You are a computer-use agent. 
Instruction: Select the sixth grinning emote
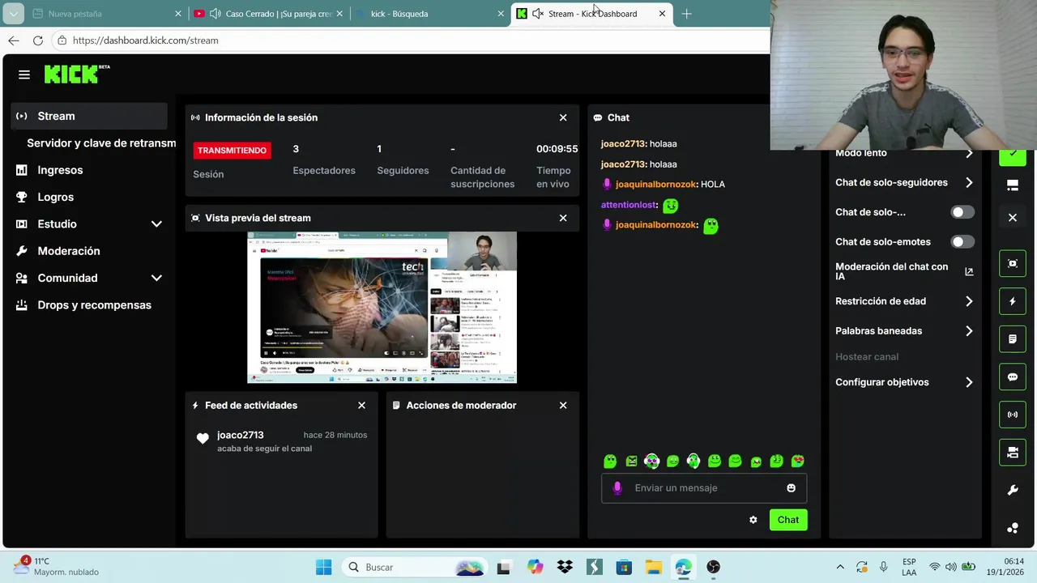point(715,461)
